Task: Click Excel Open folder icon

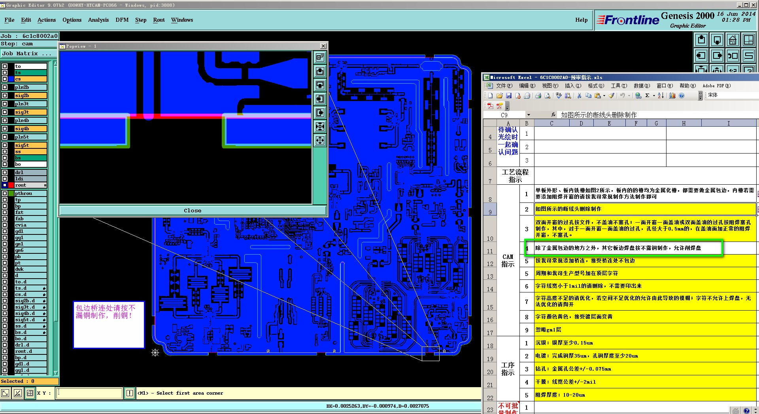Action: pyautogui.click(x=500, y=96)
